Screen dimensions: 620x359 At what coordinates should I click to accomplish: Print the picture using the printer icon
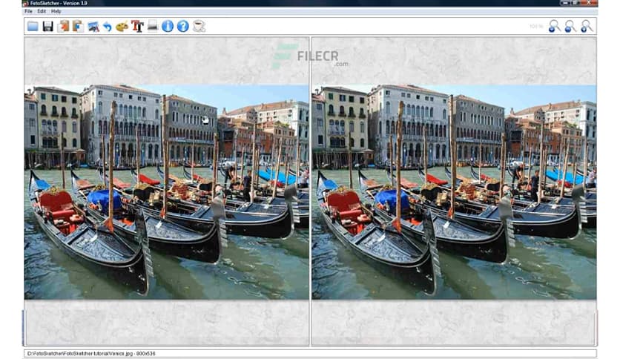[x=152, y=26]
